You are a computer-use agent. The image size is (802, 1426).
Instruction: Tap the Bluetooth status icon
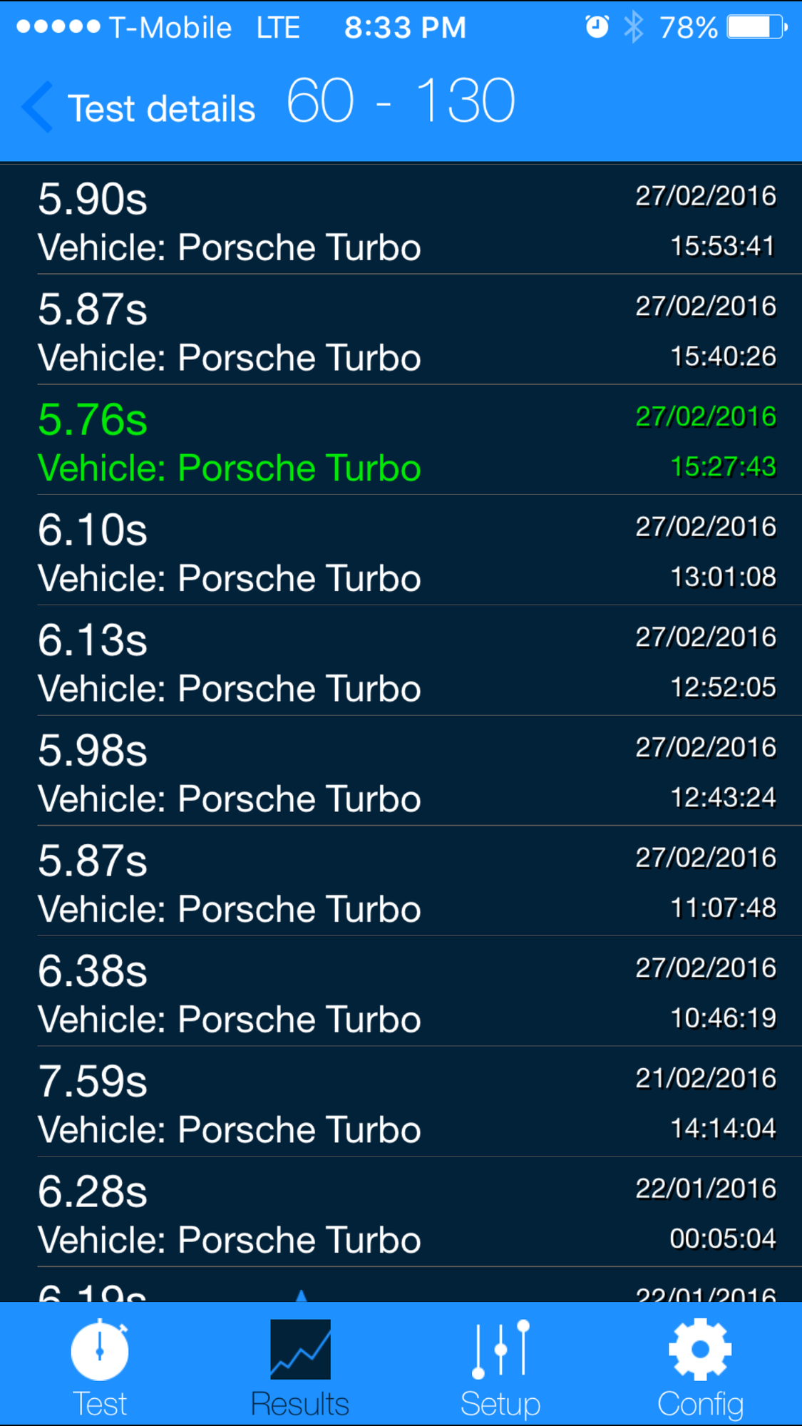pyautogui.click(x=633, y=27)
